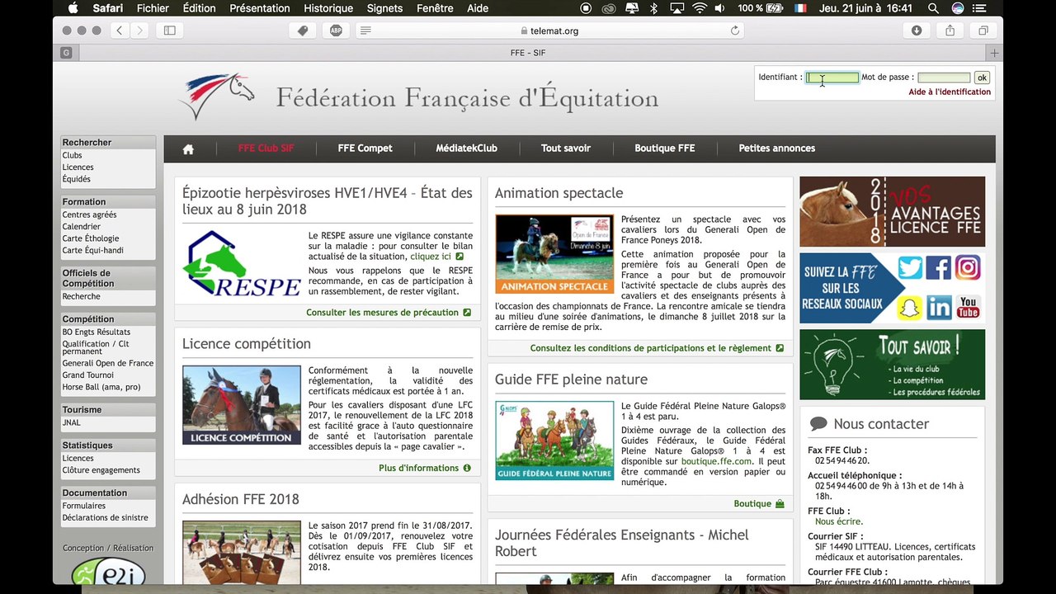Open Notification Center from the menu bar
The height and width of the screenshot is (594, 1056).
point(981,8)
